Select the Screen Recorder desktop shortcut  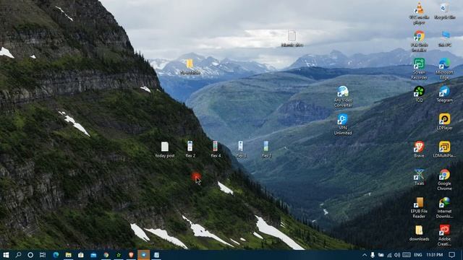coord(419,69)
